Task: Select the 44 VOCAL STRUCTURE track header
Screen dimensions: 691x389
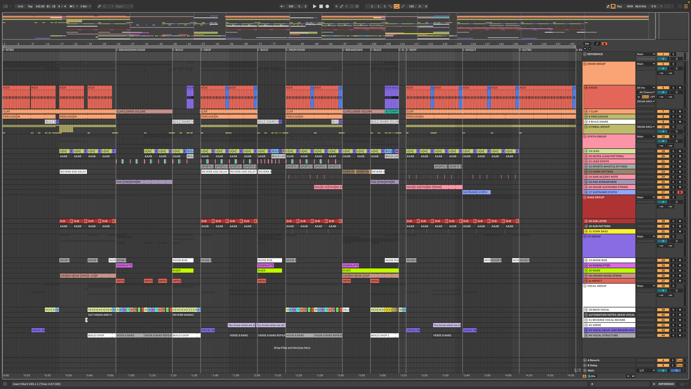Action: click(x=609, y=335)
